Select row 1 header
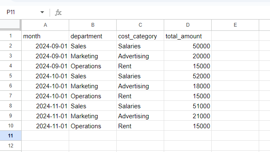Screen dimensions: 270x152 10,36
